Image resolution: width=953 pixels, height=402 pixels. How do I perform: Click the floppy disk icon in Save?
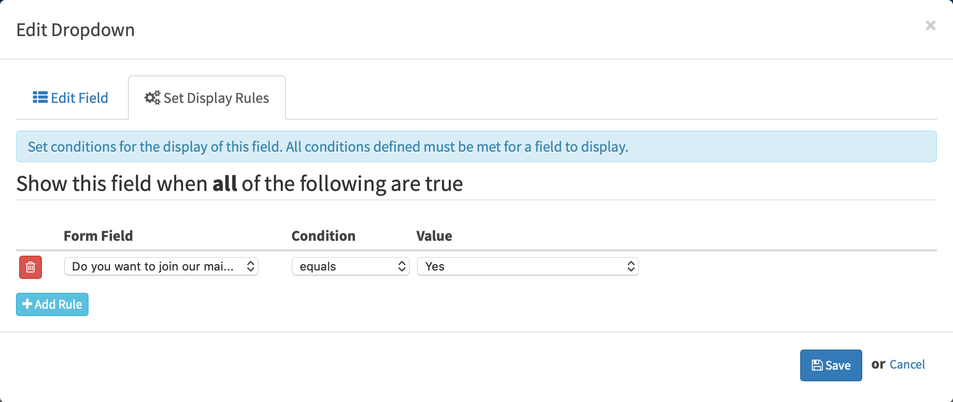pyautogui.click(x=817, y=365)
